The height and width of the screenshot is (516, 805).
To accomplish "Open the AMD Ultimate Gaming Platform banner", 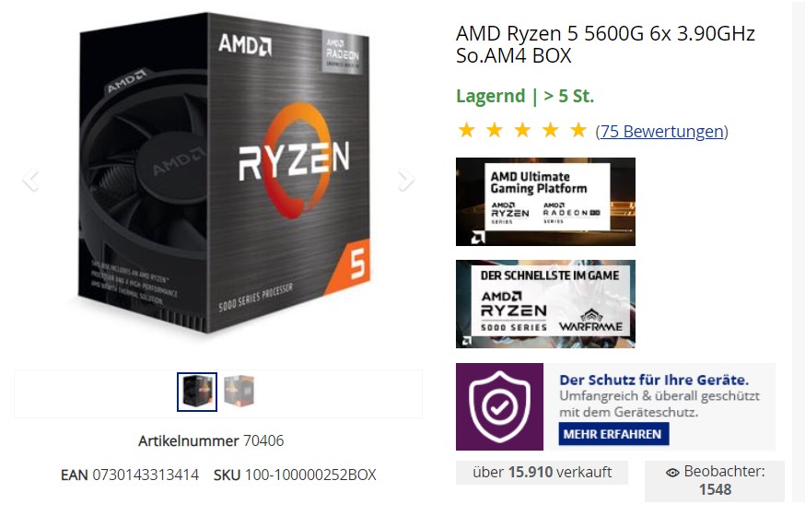I will 545,201.
